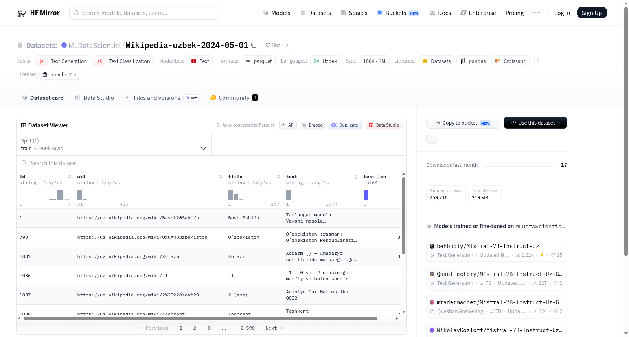This screenshot has height=337, width=629.
Task: Open the MLDataScientist user profile
Action: point(95,45)
